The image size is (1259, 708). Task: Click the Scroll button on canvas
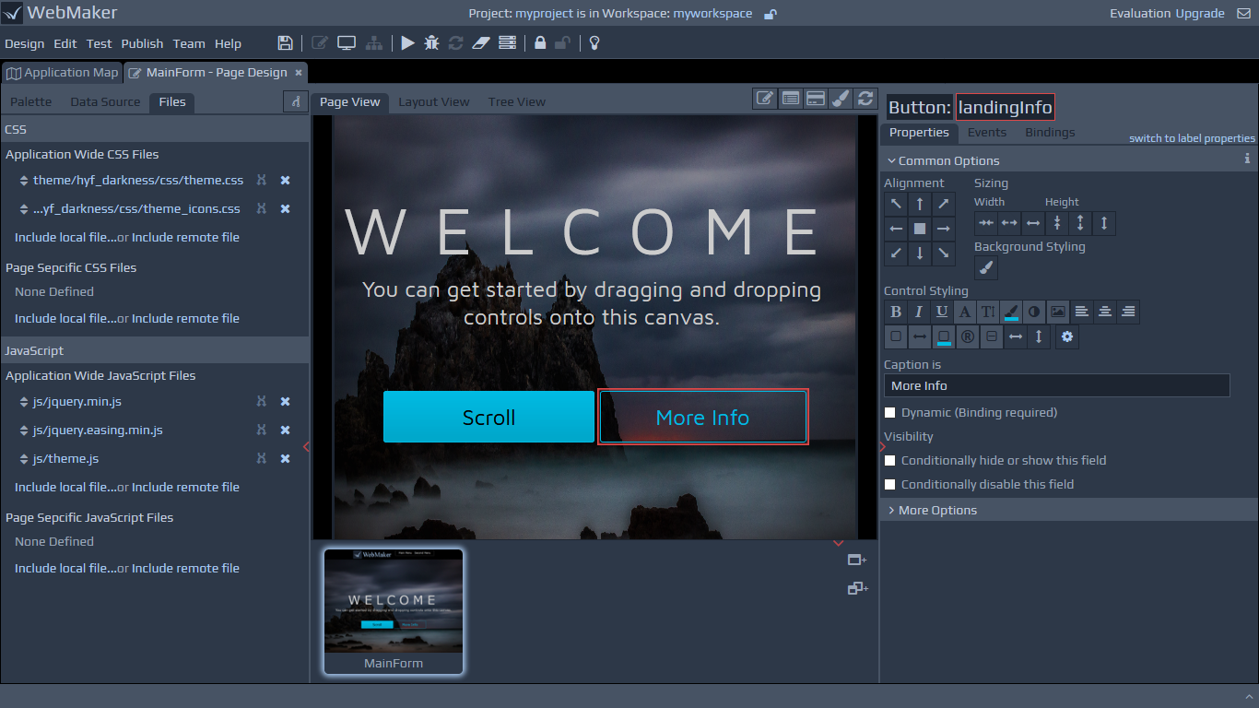tap(488, 417)
